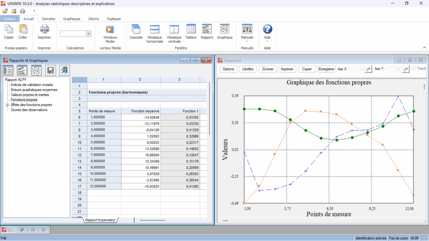Click the scatter plot icon in Rapports toolbar

pos(36,70)
